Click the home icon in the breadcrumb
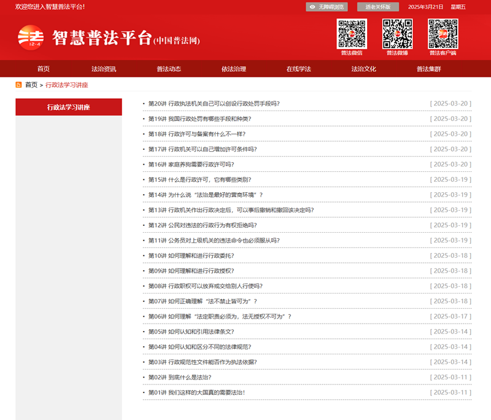The image size is (491, 420). point(19,85)
